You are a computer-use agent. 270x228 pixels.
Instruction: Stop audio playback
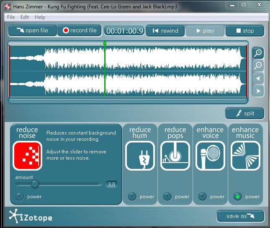pyautogui.click(x=245, y=31)
